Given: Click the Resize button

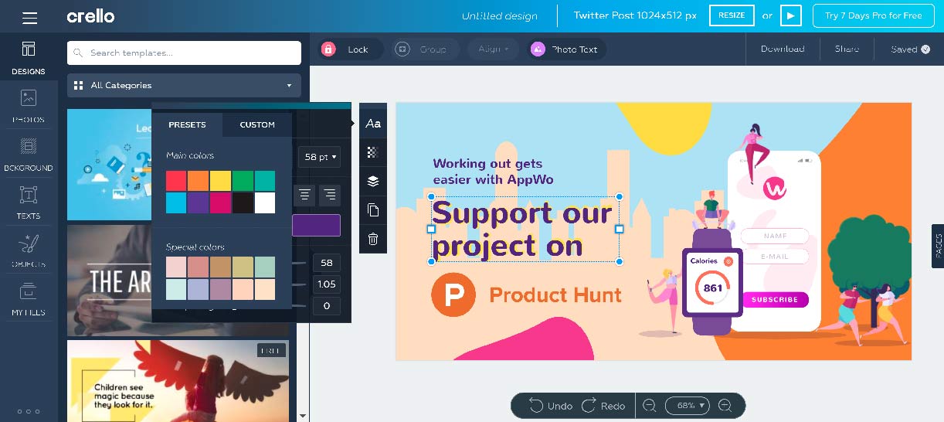Looking at the screenshot, I should coord(732,15).
